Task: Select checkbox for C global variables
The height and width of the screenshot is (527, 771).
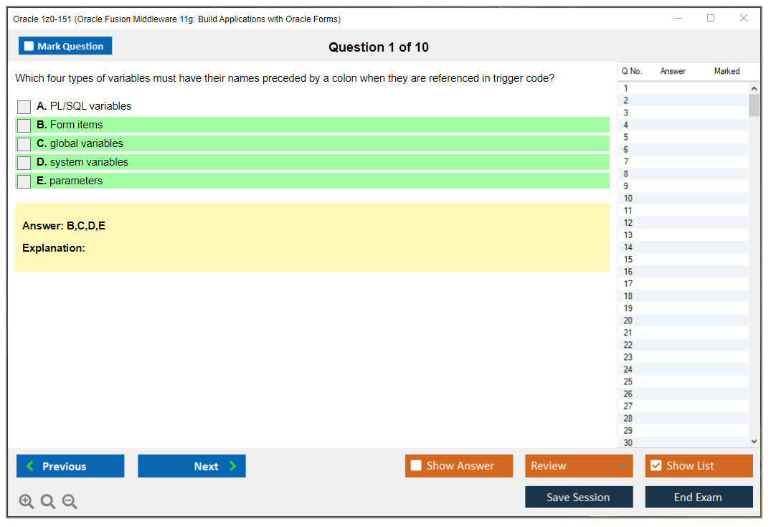Action: tap(24, 144)
